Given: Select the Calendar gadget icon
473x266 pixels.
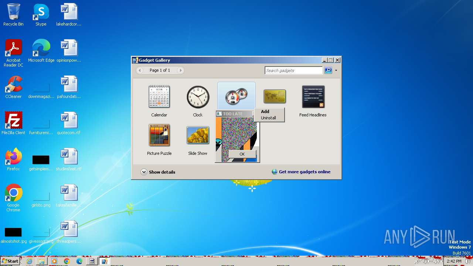Looking at the screenshot, I should point(159,97).
